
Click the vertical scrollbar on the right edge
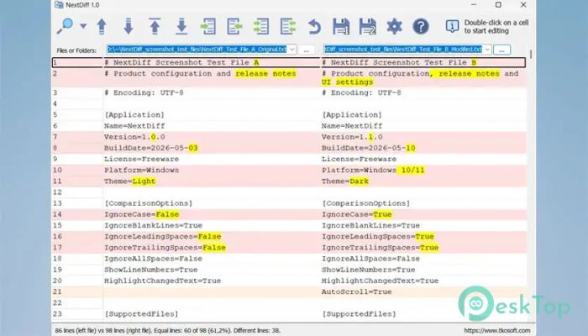(531, 55)
